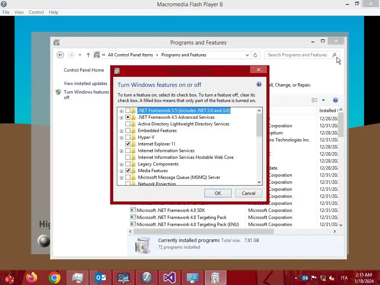Uncheck Internet Explorer 11

(128, 144)
